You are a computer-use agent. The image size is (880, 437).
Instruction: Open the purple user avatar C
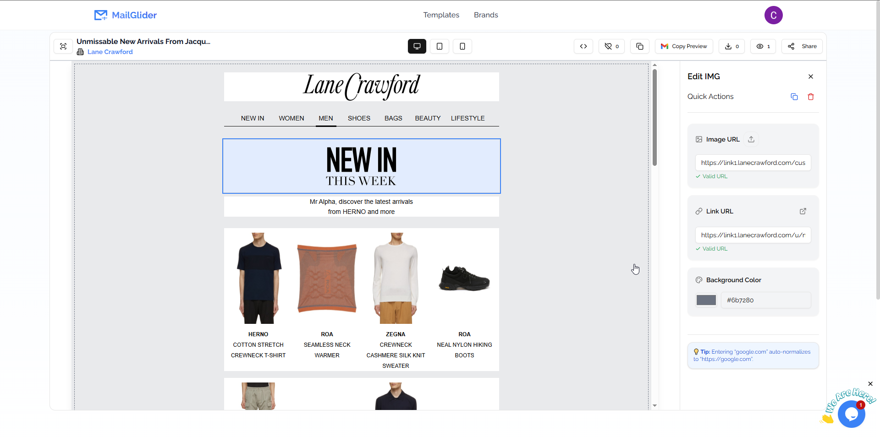point(773,15)
